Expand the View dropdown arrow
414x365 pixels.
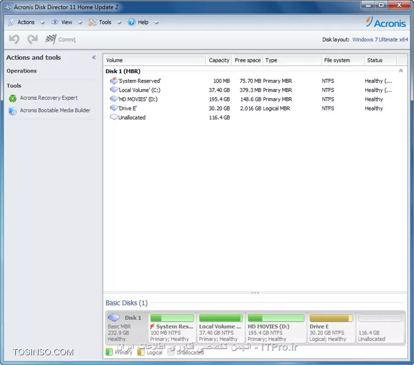point(80,23)
